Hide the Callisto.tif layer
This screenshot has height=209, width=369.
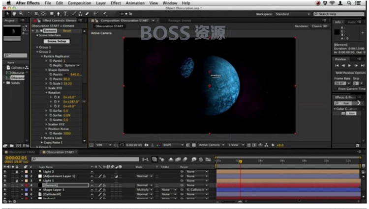(x=5, y=194)
